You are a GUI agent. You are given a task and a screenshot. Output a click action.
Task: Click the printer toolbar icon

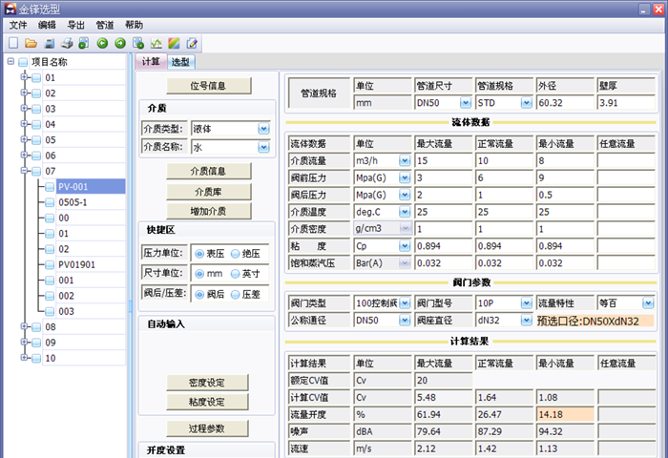[x=67, y=43]
